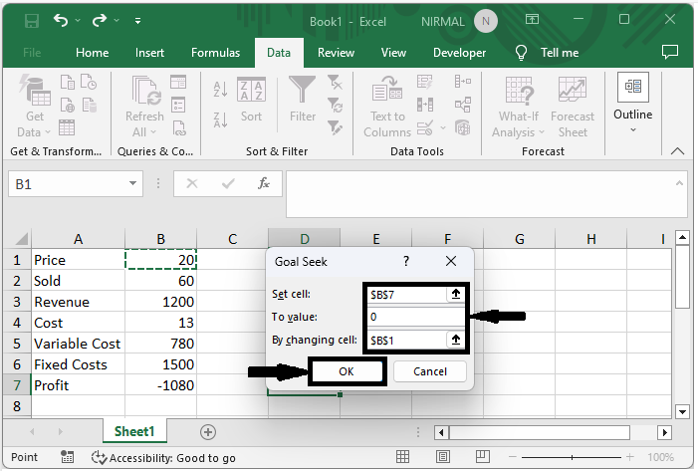Cancel the Goal Seek dialog
Screen dimensions: 698x471
coord(430,371)
